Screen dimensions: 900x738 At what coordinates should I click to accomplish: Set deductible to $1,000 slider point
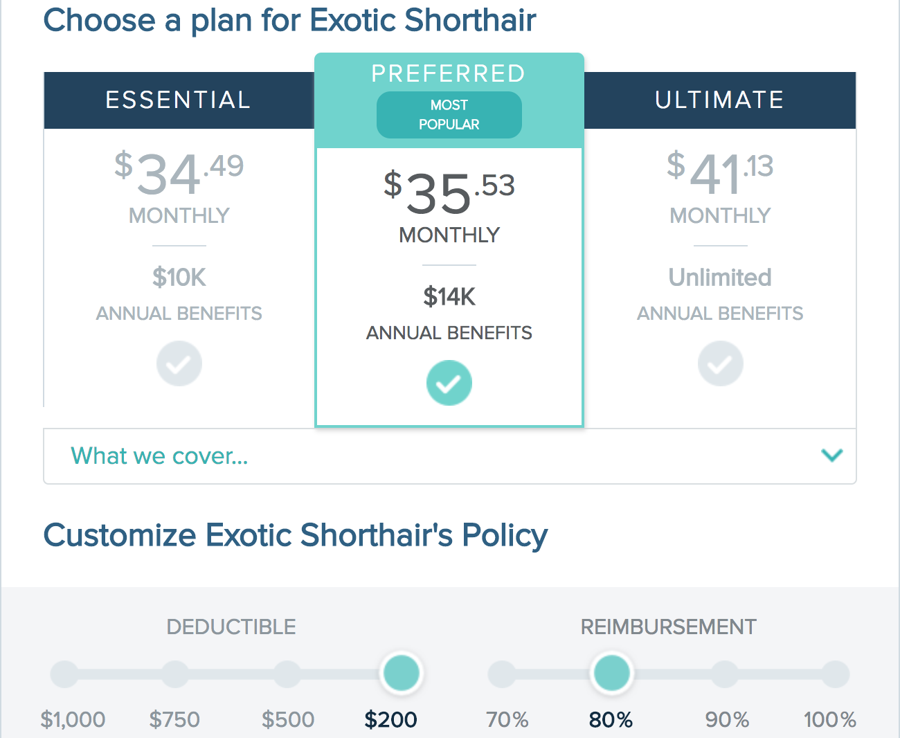tap(64, 674)
